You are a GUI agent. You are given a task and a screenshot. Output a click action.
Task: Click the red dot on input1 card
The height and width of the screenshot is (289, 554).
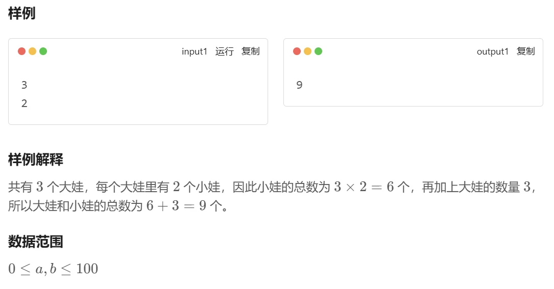tap(21, 51)
